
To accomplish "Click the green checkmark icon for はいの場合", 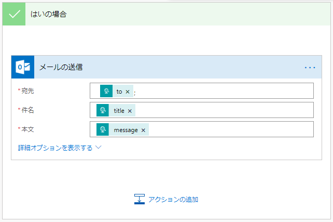I will point(14,14).
